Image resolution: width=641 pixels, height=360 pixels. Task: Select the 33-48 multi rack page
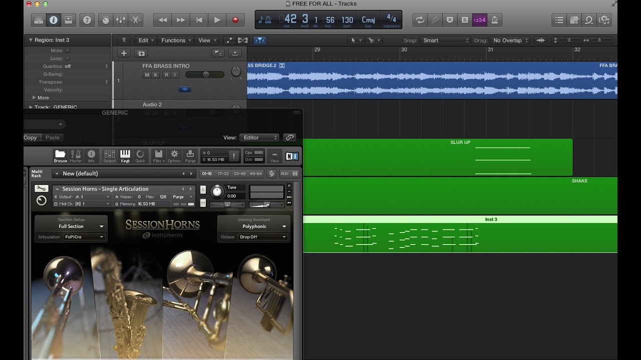(x=239, y=173)
